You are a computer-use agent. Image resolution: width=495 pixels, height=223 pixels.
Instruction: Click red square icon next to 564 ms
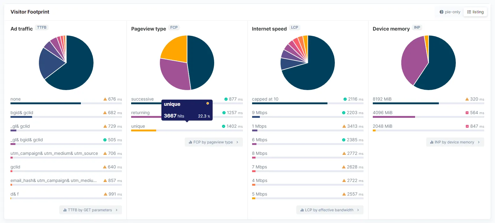(x=467, y=113)
